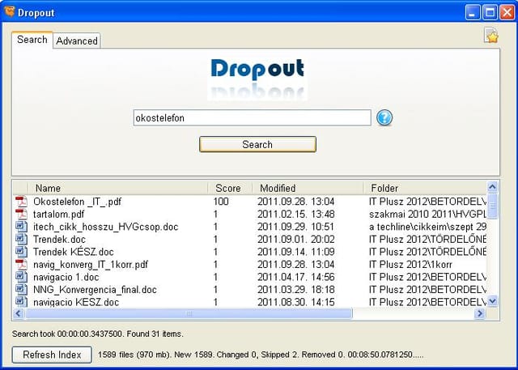Click the horizontal scroll right arrow
The image size is (518, 370).
tap(480, 313)
